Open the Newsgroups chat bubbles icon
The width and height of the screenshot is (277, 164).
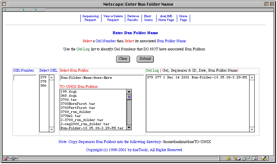click(x=245, y=158)
